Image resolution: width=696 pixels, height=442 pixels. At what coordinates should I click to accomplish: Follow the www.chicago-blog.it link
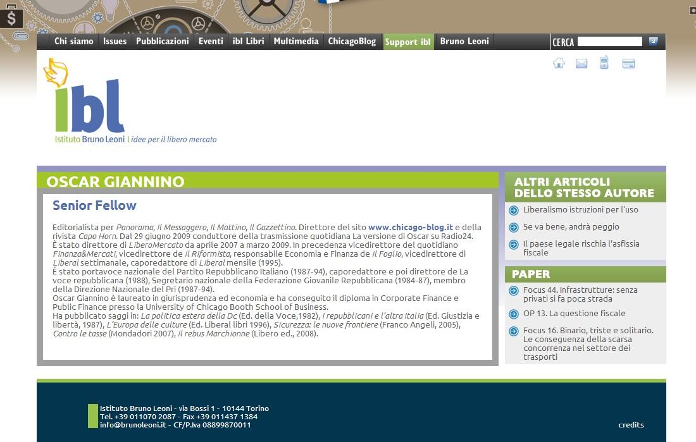click(x=410, y=227)
